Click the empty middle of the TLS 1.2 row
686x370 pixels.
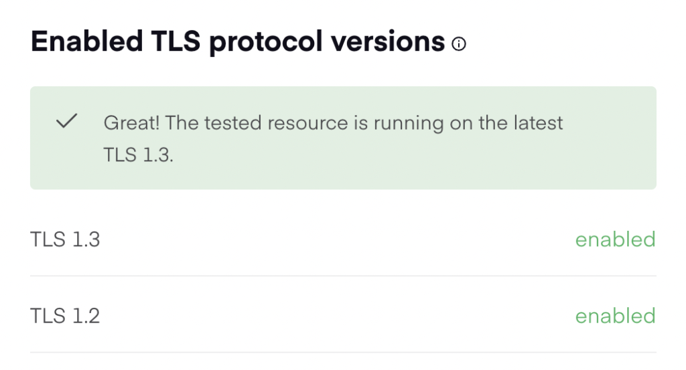click(x=337, y=316)
